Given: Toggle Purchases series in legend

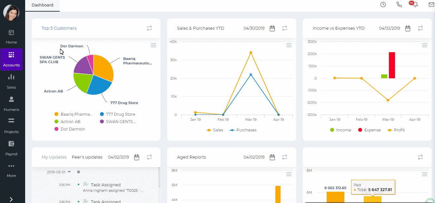Looking at the screenshot, I should 243,130.
